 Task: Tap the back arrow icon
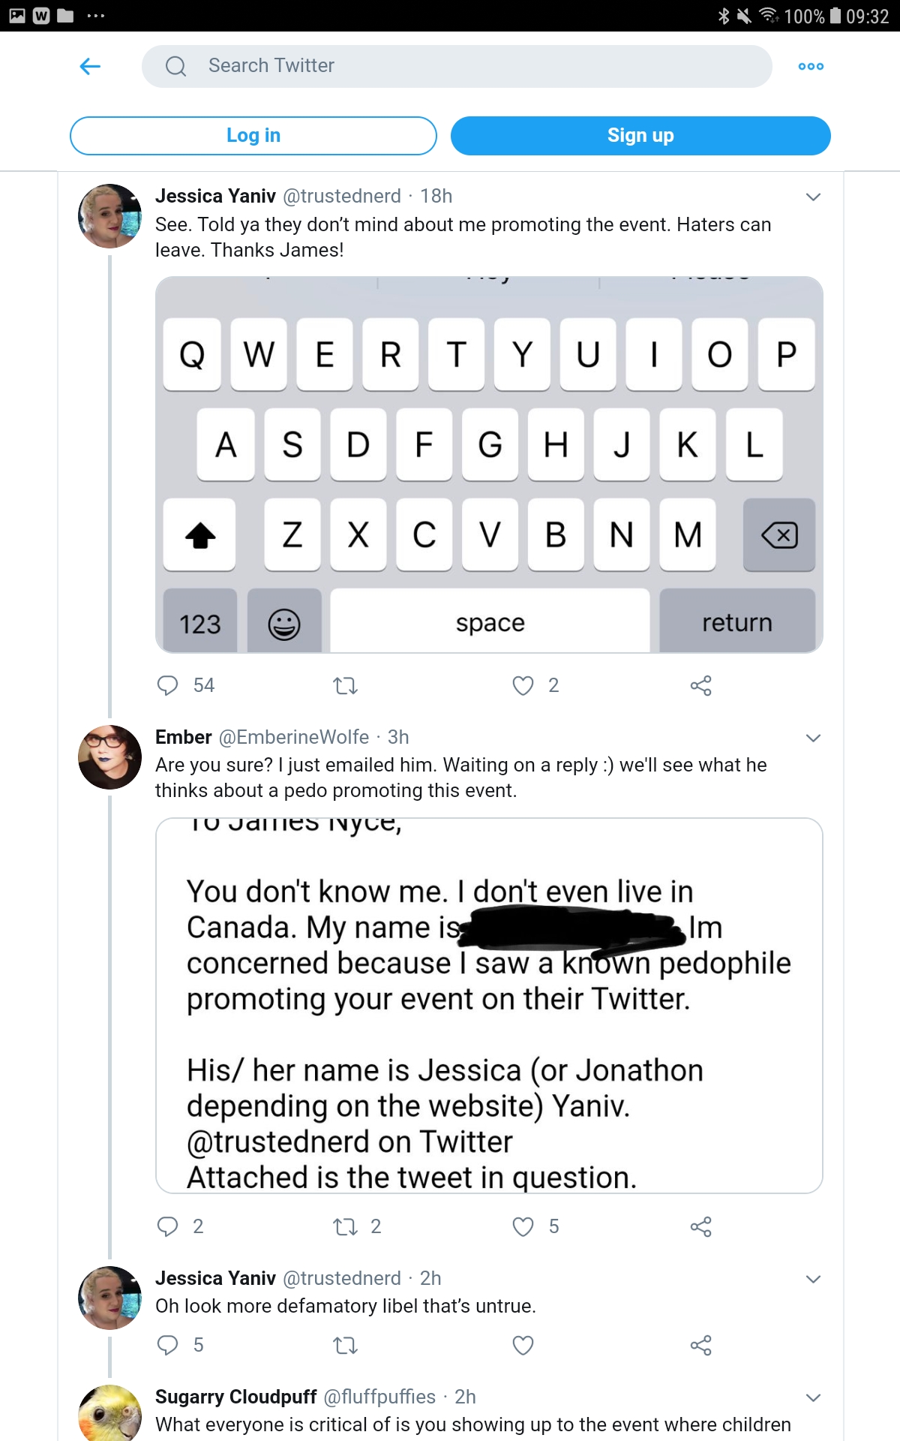(x=90, y=66)
